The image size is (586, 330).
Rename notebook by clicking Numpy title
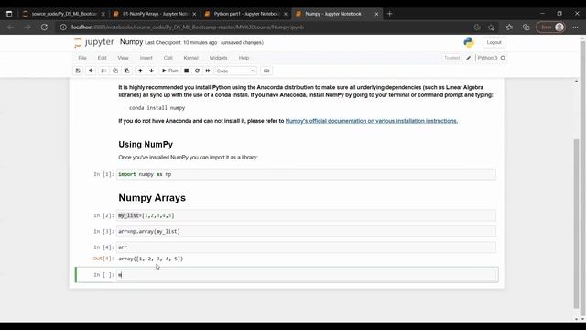pos(131,42)
